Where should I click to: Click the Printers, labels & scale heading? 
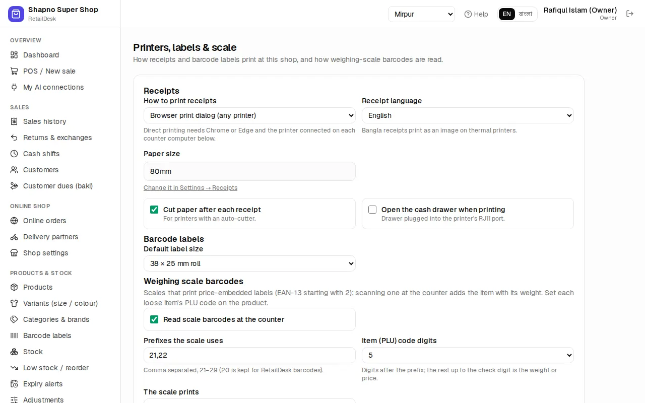click(x=185, y=47)
